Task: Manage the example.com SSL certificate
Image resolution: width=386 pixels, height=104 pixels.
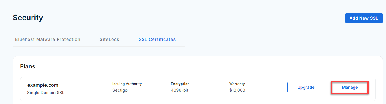Action: pyautogui.click(x=350, y=87)
